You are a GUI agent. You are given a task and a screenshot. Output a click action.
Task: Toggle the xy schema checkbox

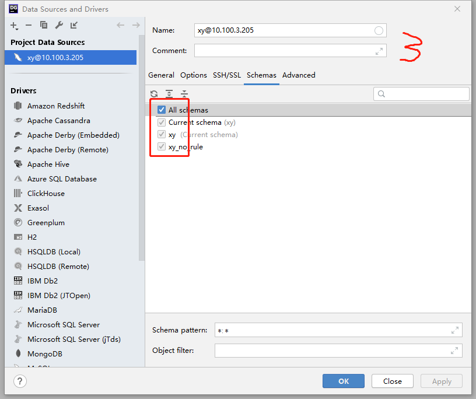coord(162,135)
